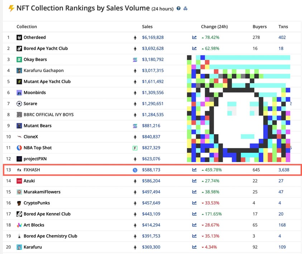Open the sales chart icon for FXHASH

click(194, 170)
